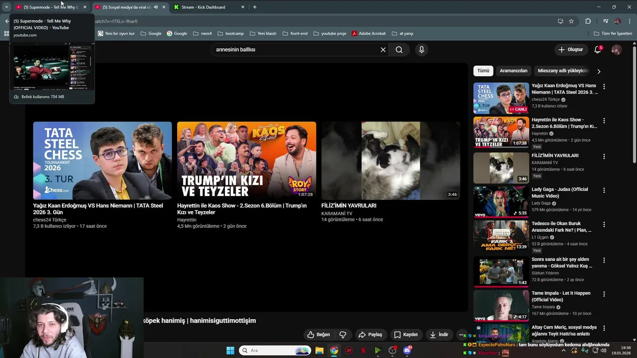Open options for Tame Impala video
This screenshot has width=637, height=358.
tap(604, 294)
